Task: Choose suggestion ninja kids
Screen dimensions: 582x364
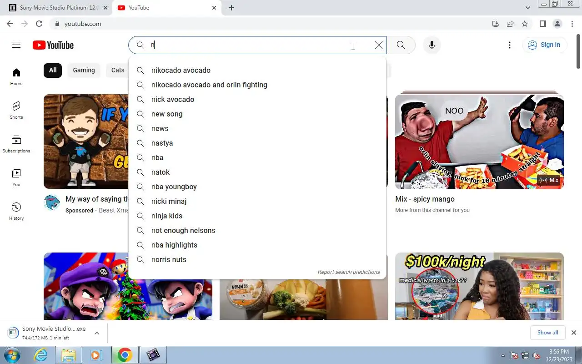Action: [257, 216]
